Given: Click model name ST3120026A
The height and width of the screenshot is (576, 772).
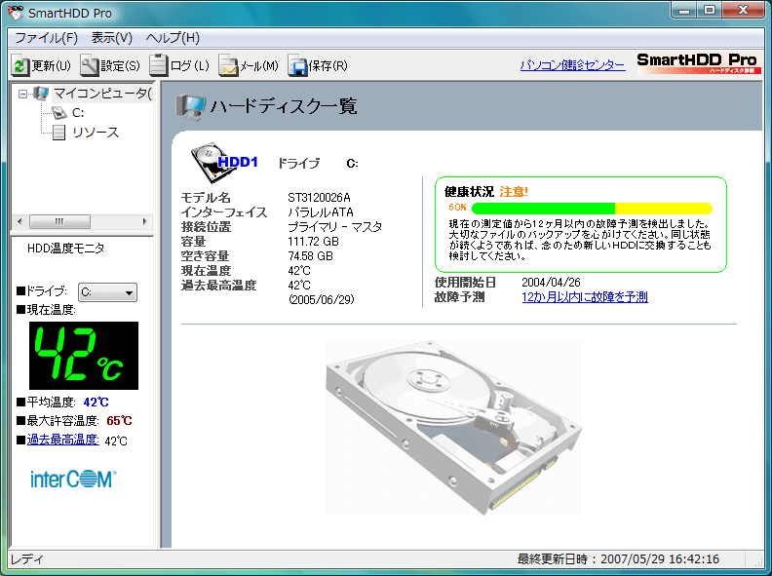Looking at the screenshot, I should coord(319,198).
